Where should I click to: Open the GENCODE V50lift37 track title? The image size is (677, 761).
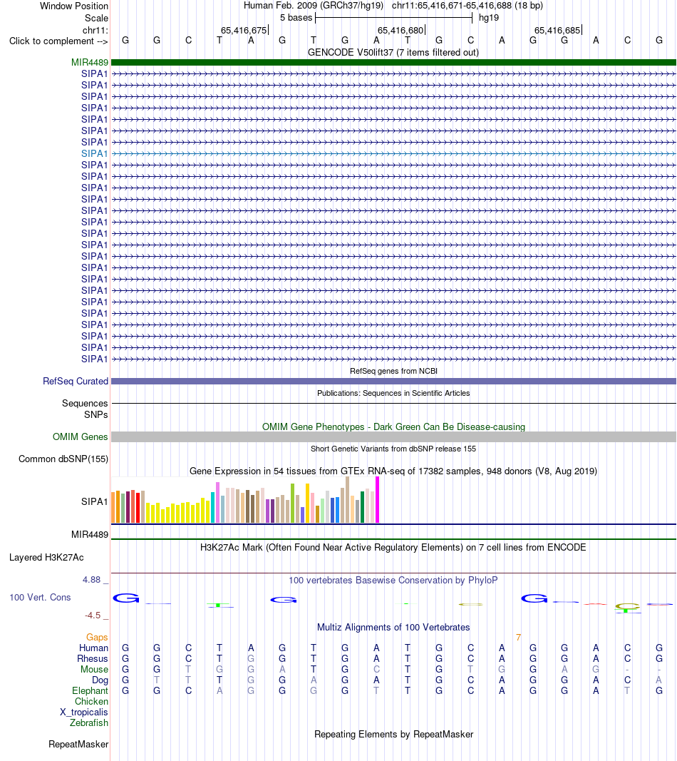point(393,52)
